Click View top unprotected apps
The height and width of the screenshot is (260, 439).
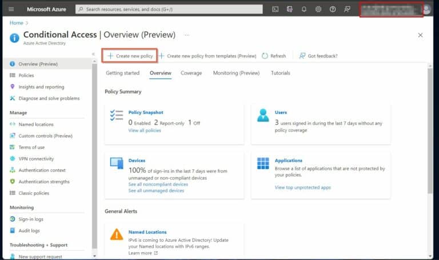coord(302,188)
